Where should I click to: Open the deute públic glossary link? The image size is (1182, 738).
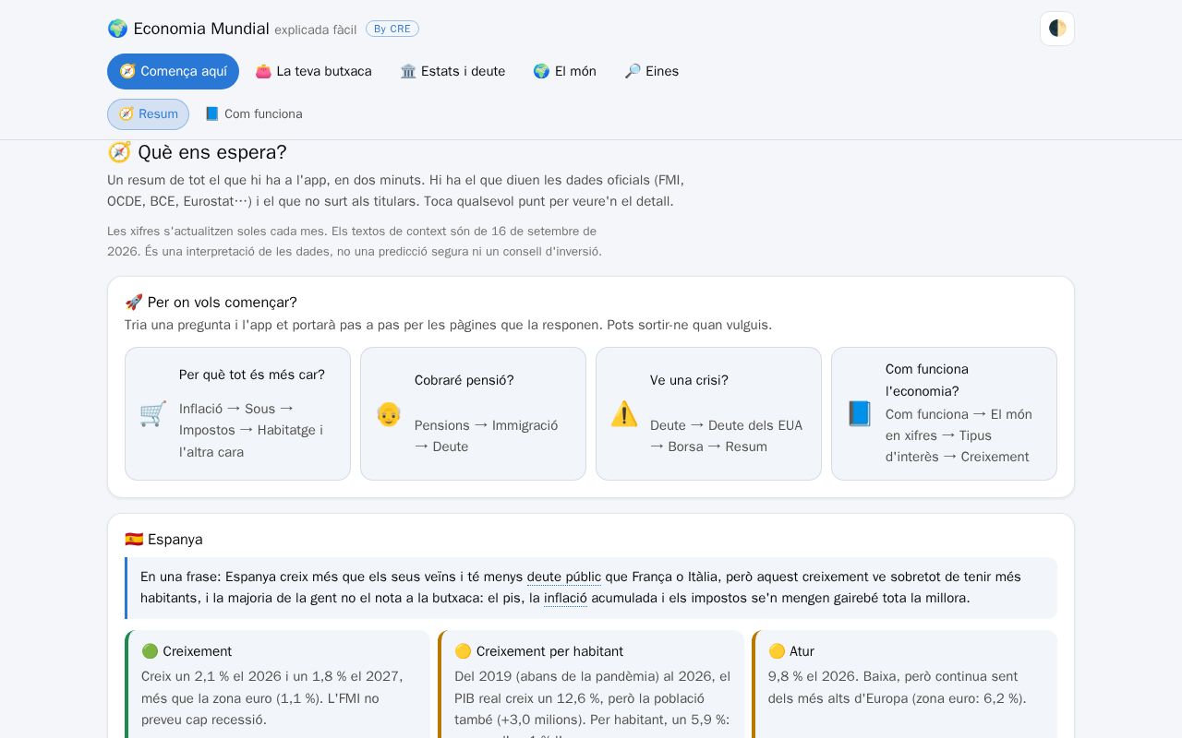564,577
